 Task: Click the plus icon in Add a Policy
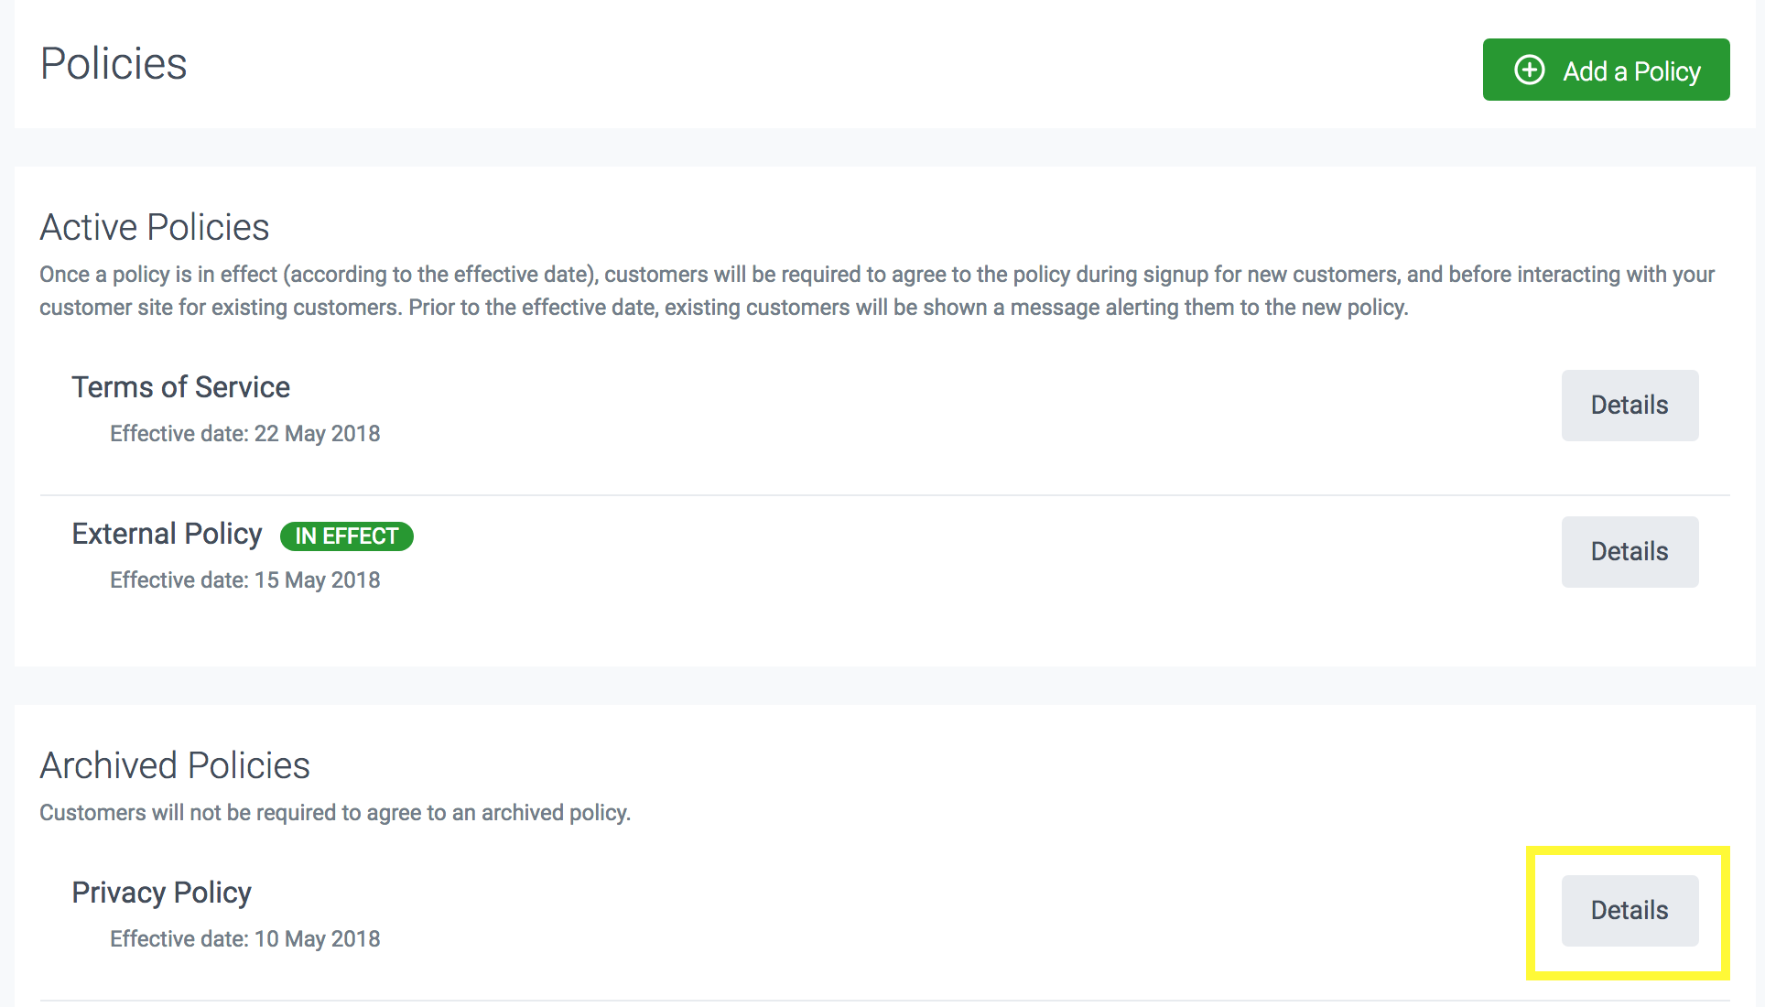[1529, 70]
